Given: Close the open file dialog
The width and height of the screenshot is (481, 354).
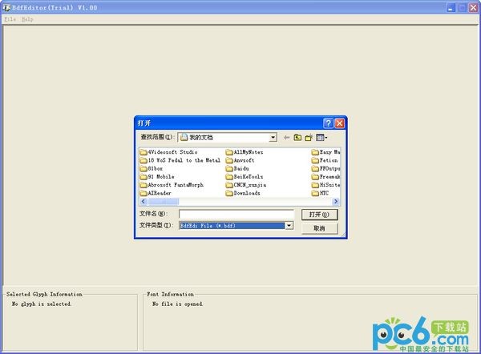Looking at the screenshot, I should [x=340, y=123].
